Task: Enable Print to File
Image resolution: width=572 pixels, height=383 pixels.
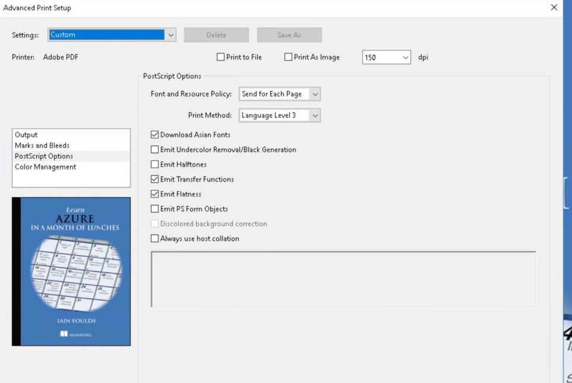Action: pyautogui.click(x=219, y=57)
